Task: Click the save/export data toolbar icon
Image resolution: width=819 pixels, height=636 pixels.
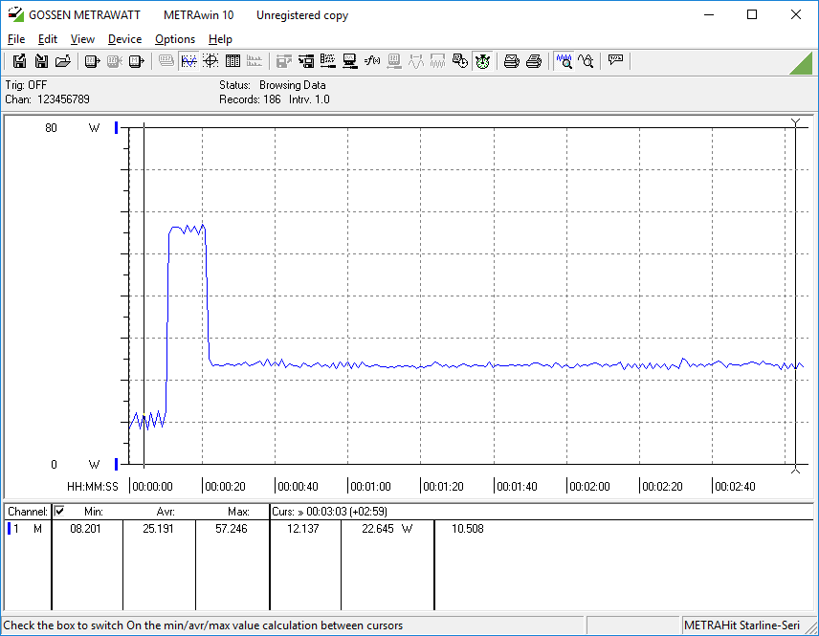Action: pyautogui.click(x=19, y=61)
